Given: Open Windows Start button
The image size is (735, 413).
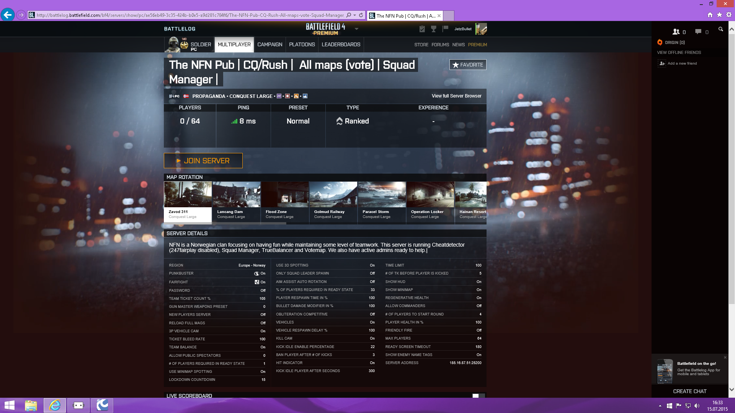Looking at the screenshot, I should coord(9,405).
